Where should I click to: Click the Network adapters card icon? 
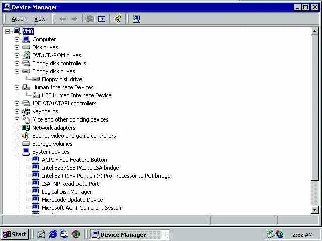point(26,127)
